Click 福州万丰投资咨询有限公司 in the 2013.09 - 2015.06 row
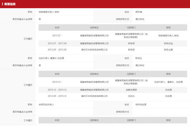The height and width of the screenshot is (129, 190). (94, 50)
